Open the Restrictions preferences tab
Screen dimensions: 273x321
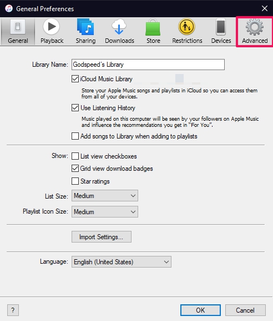(x=187, y=31)
